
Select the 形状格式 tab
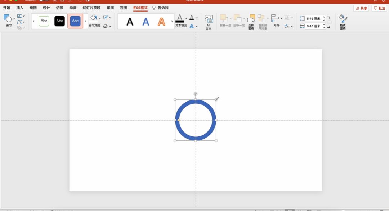coord(140,8)
